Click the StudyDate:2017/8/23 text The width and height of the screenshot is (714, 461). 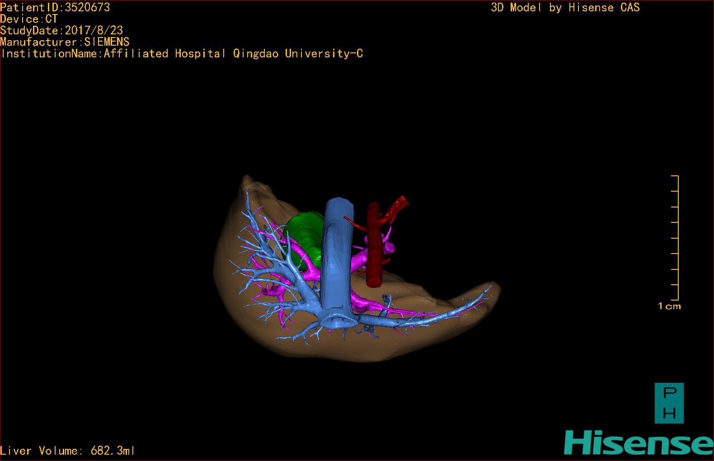point(61,30)
